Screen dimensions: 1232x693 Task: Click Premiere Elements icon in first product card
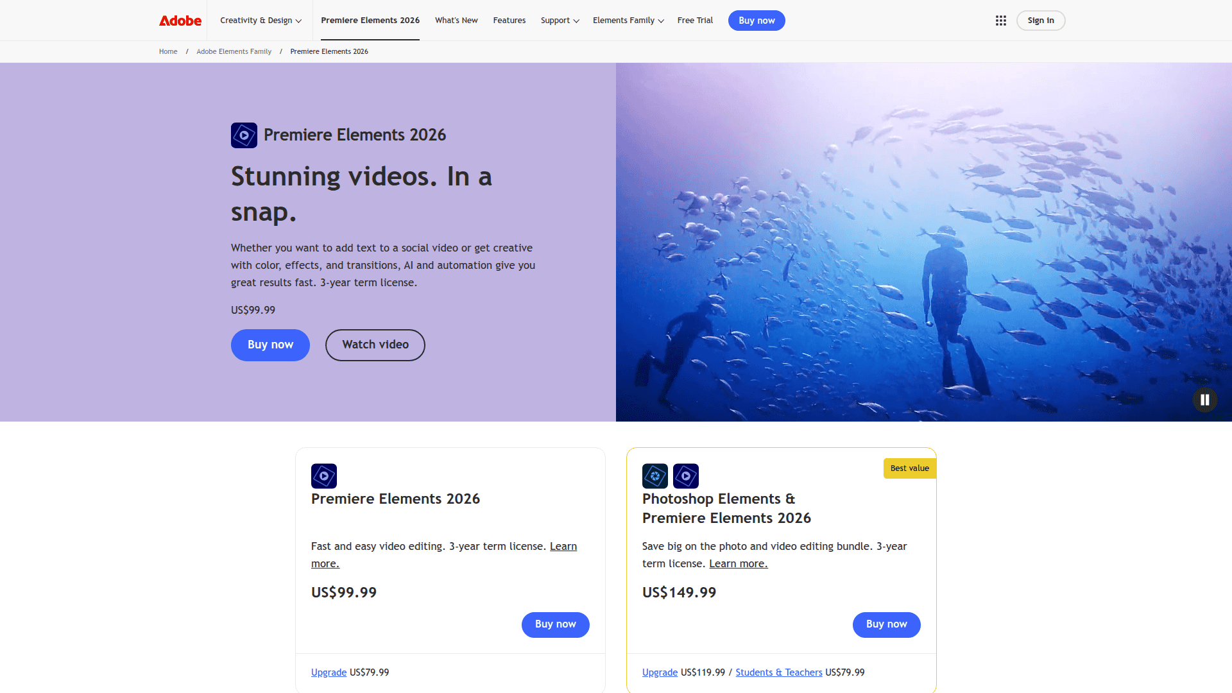click(x=324, y=476)
